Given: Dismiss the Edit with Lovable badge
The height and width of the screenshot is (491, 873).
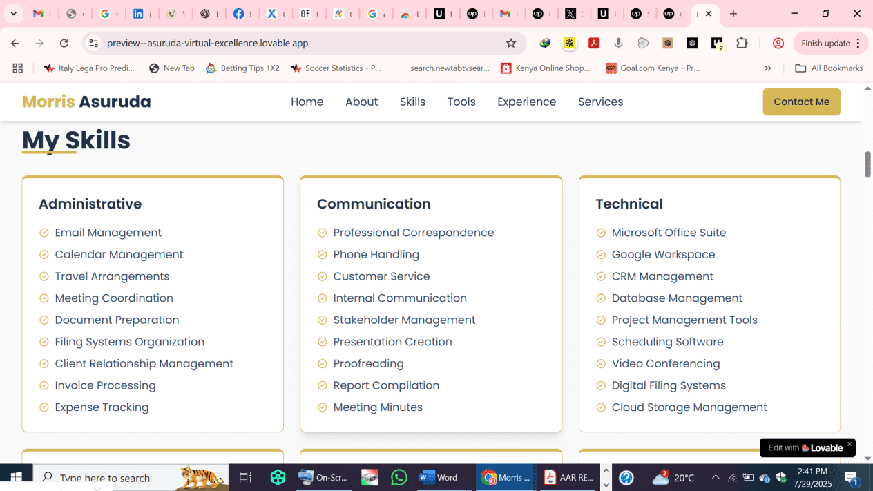Looking at the screenshot, I should (850, 444).
